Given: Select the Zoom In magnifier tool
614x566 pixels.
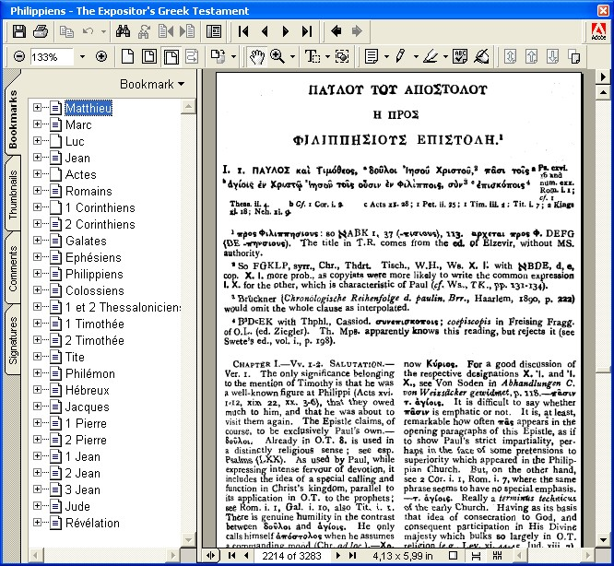Looking at the screenshot, I should (277, 57).
